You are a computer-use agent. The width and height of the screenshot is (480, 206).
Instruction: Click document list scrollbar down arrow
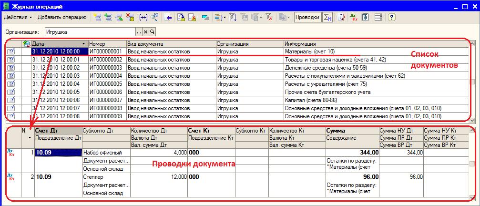coord(472,120)
